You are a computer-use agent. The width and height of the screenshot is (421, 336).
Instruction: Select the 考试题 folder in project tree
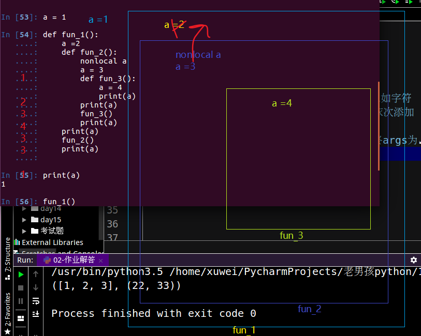point(52,231)
